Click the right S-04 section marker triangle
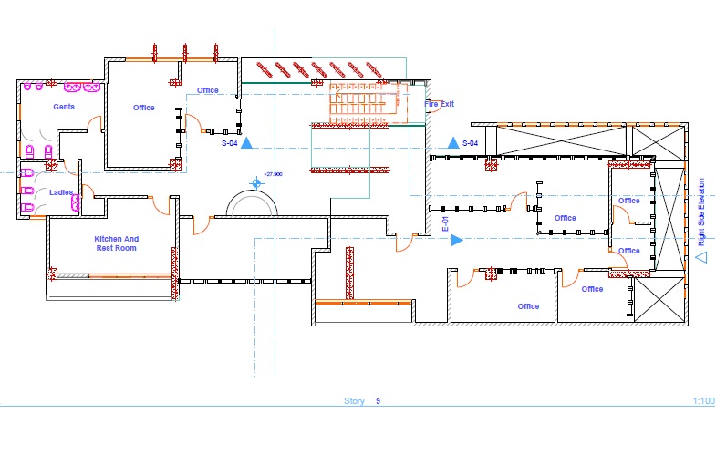 pyautogui.click(x=453, y=143)
